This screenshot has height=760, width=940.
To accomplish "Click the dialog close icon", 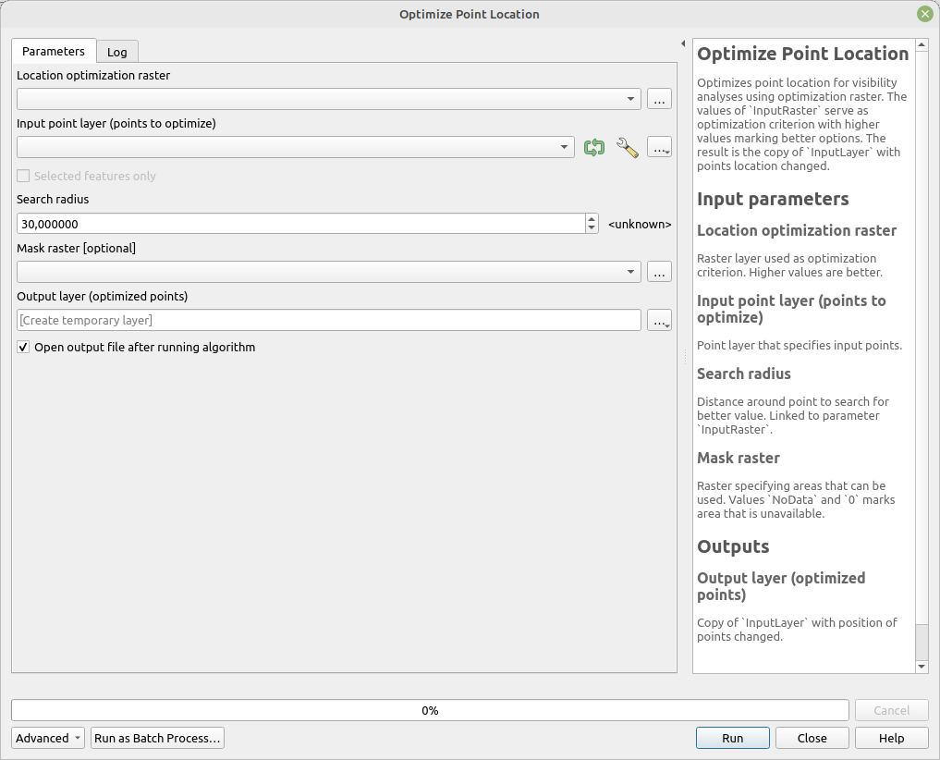I will tap(924, 14).
